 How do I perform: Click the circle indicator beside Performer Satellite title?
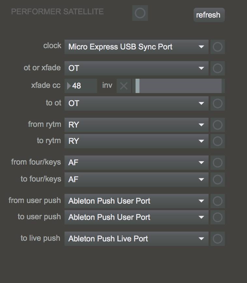click(140, 13)
